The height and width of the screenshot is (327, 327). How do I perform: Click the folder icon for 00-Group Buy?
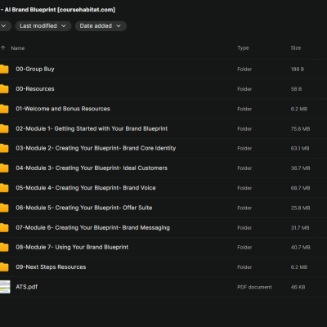point(4,69)
